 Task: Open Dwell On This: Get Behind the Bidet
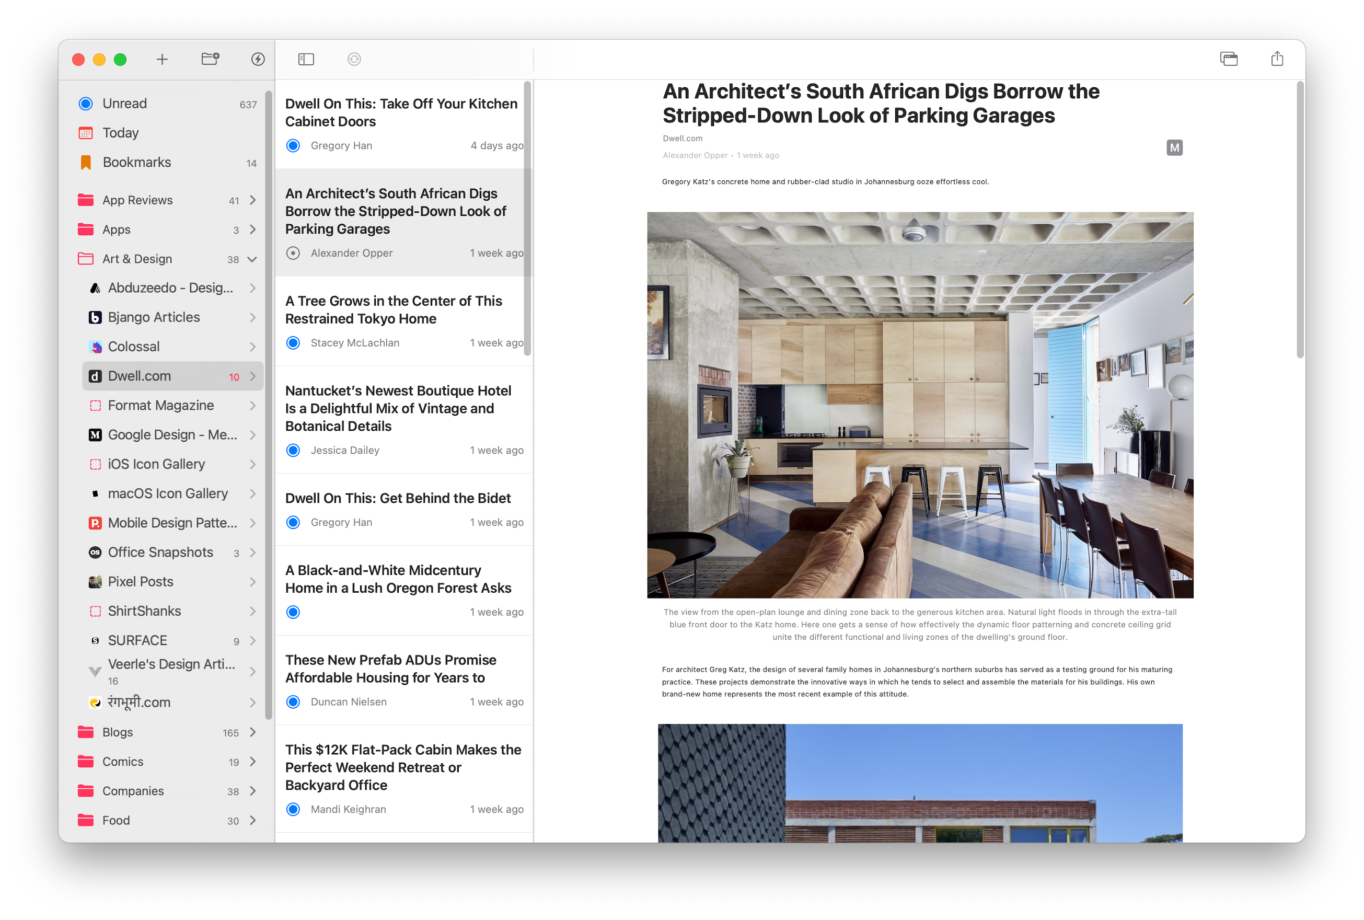[403, 509]
